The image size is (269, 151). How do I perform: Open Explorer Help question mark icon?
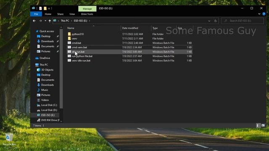(x=264, y=14)
